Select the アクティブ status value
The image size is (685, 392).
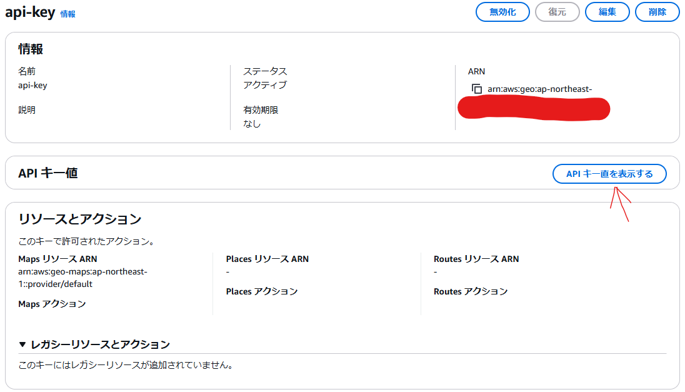pyautogui.click(x=265, y=85)
